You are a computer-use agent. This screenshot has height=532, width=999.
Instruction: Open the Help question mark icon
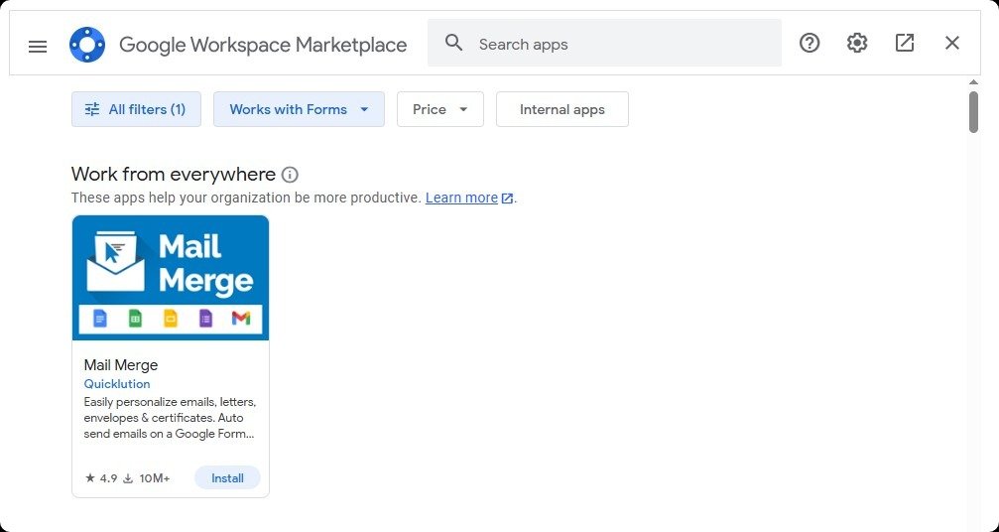pos(810,44)
